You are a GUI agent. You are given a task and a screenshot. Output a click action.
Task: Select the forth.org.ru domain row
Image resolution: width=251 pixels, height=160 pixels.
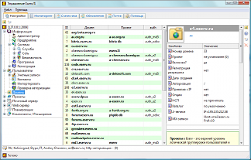coord(113,111)
